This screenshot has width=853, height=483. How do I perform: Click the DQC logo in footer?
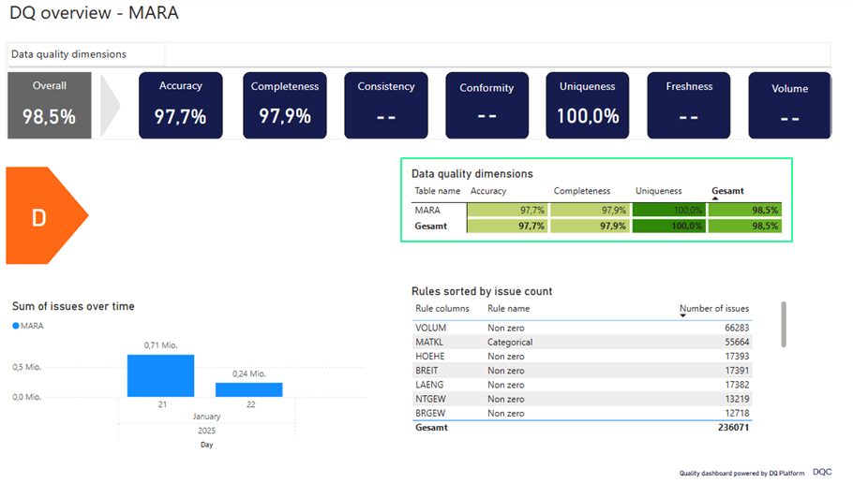(x=821, y=473)
